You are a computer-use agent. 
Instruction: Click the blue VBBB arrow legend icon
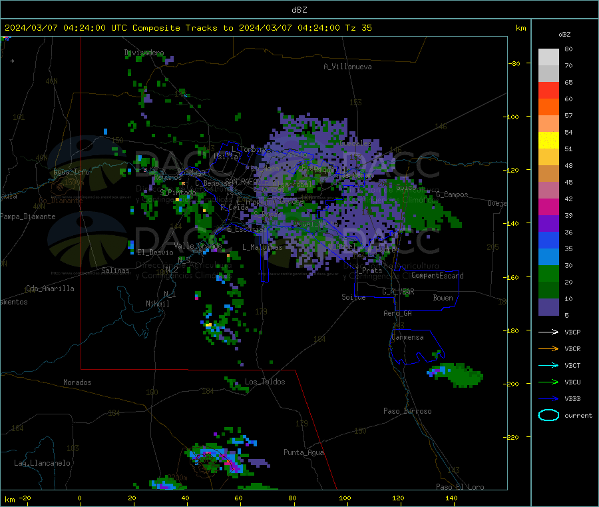pos(548,398)
